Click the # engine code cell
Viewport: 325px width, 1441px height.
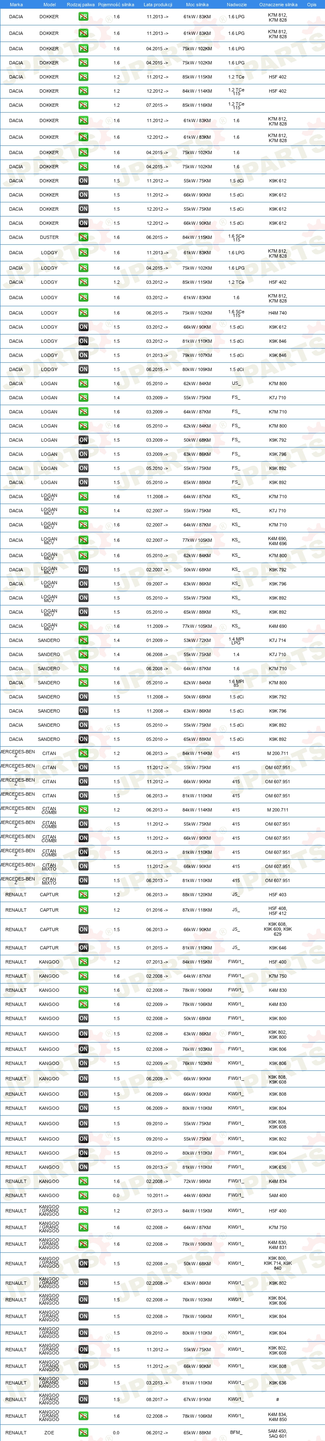(278, 1399)
